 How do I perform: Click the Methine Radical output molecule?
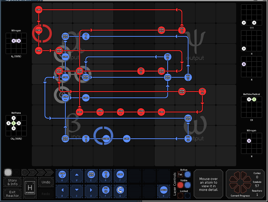coord(252,99)
